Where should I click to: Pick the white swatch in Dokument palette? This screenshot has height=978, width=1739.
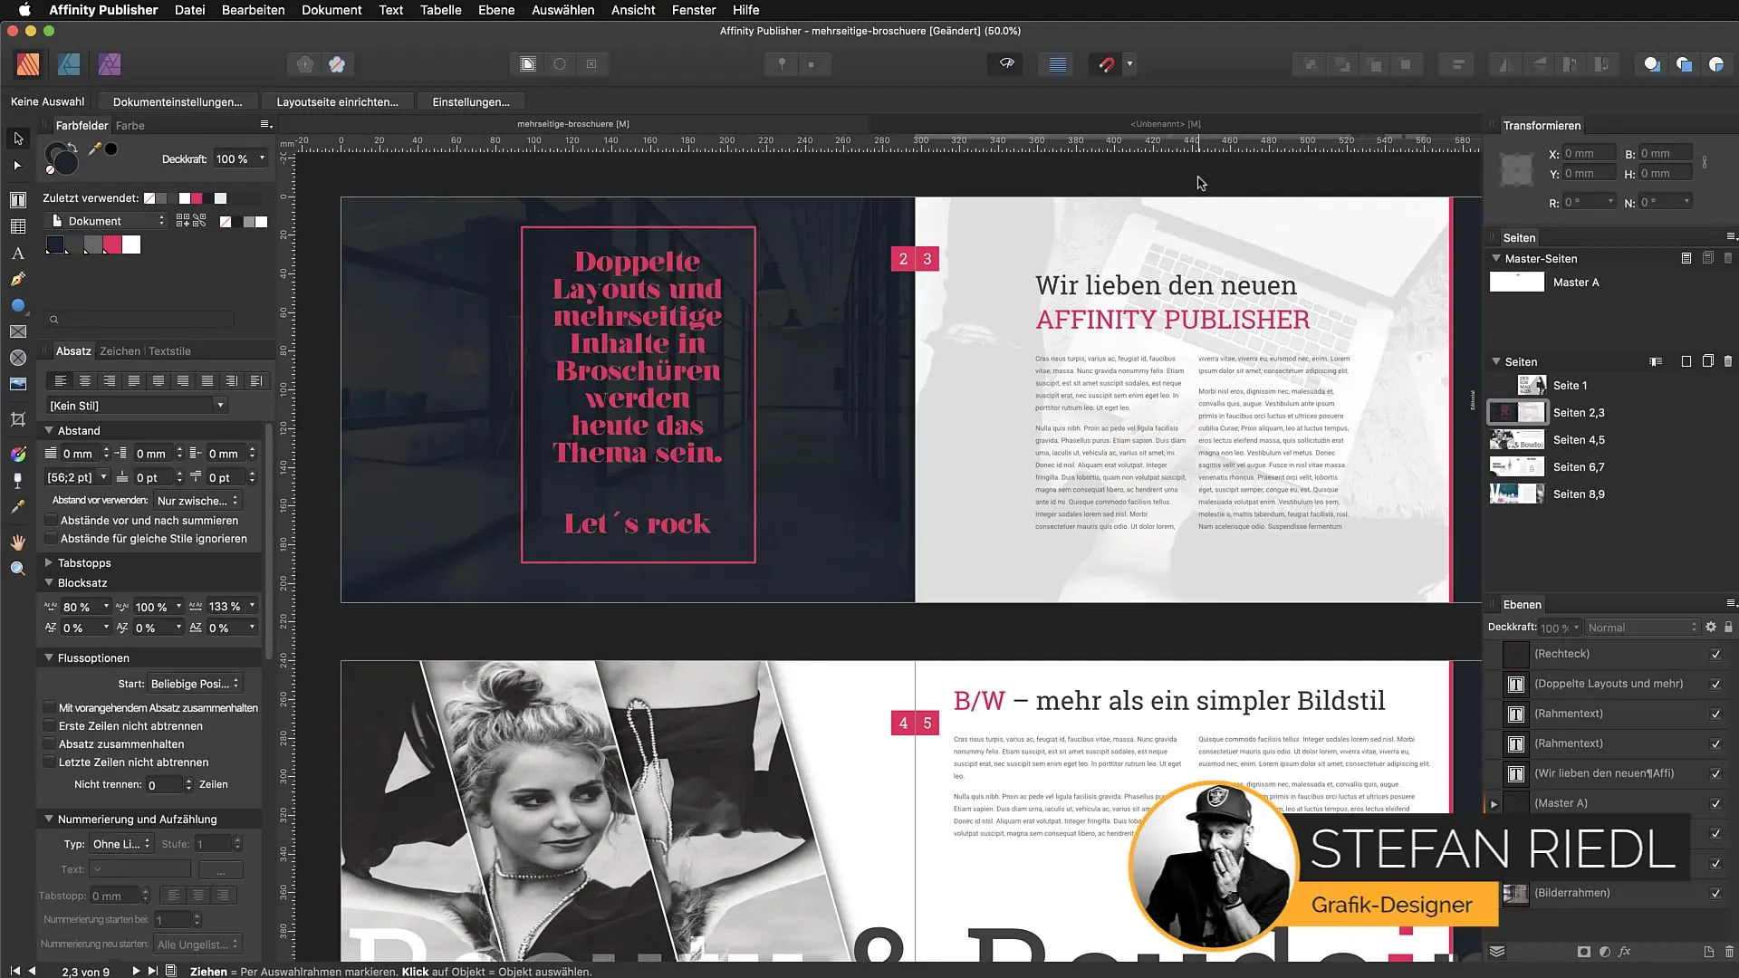[x=132, y=244]
